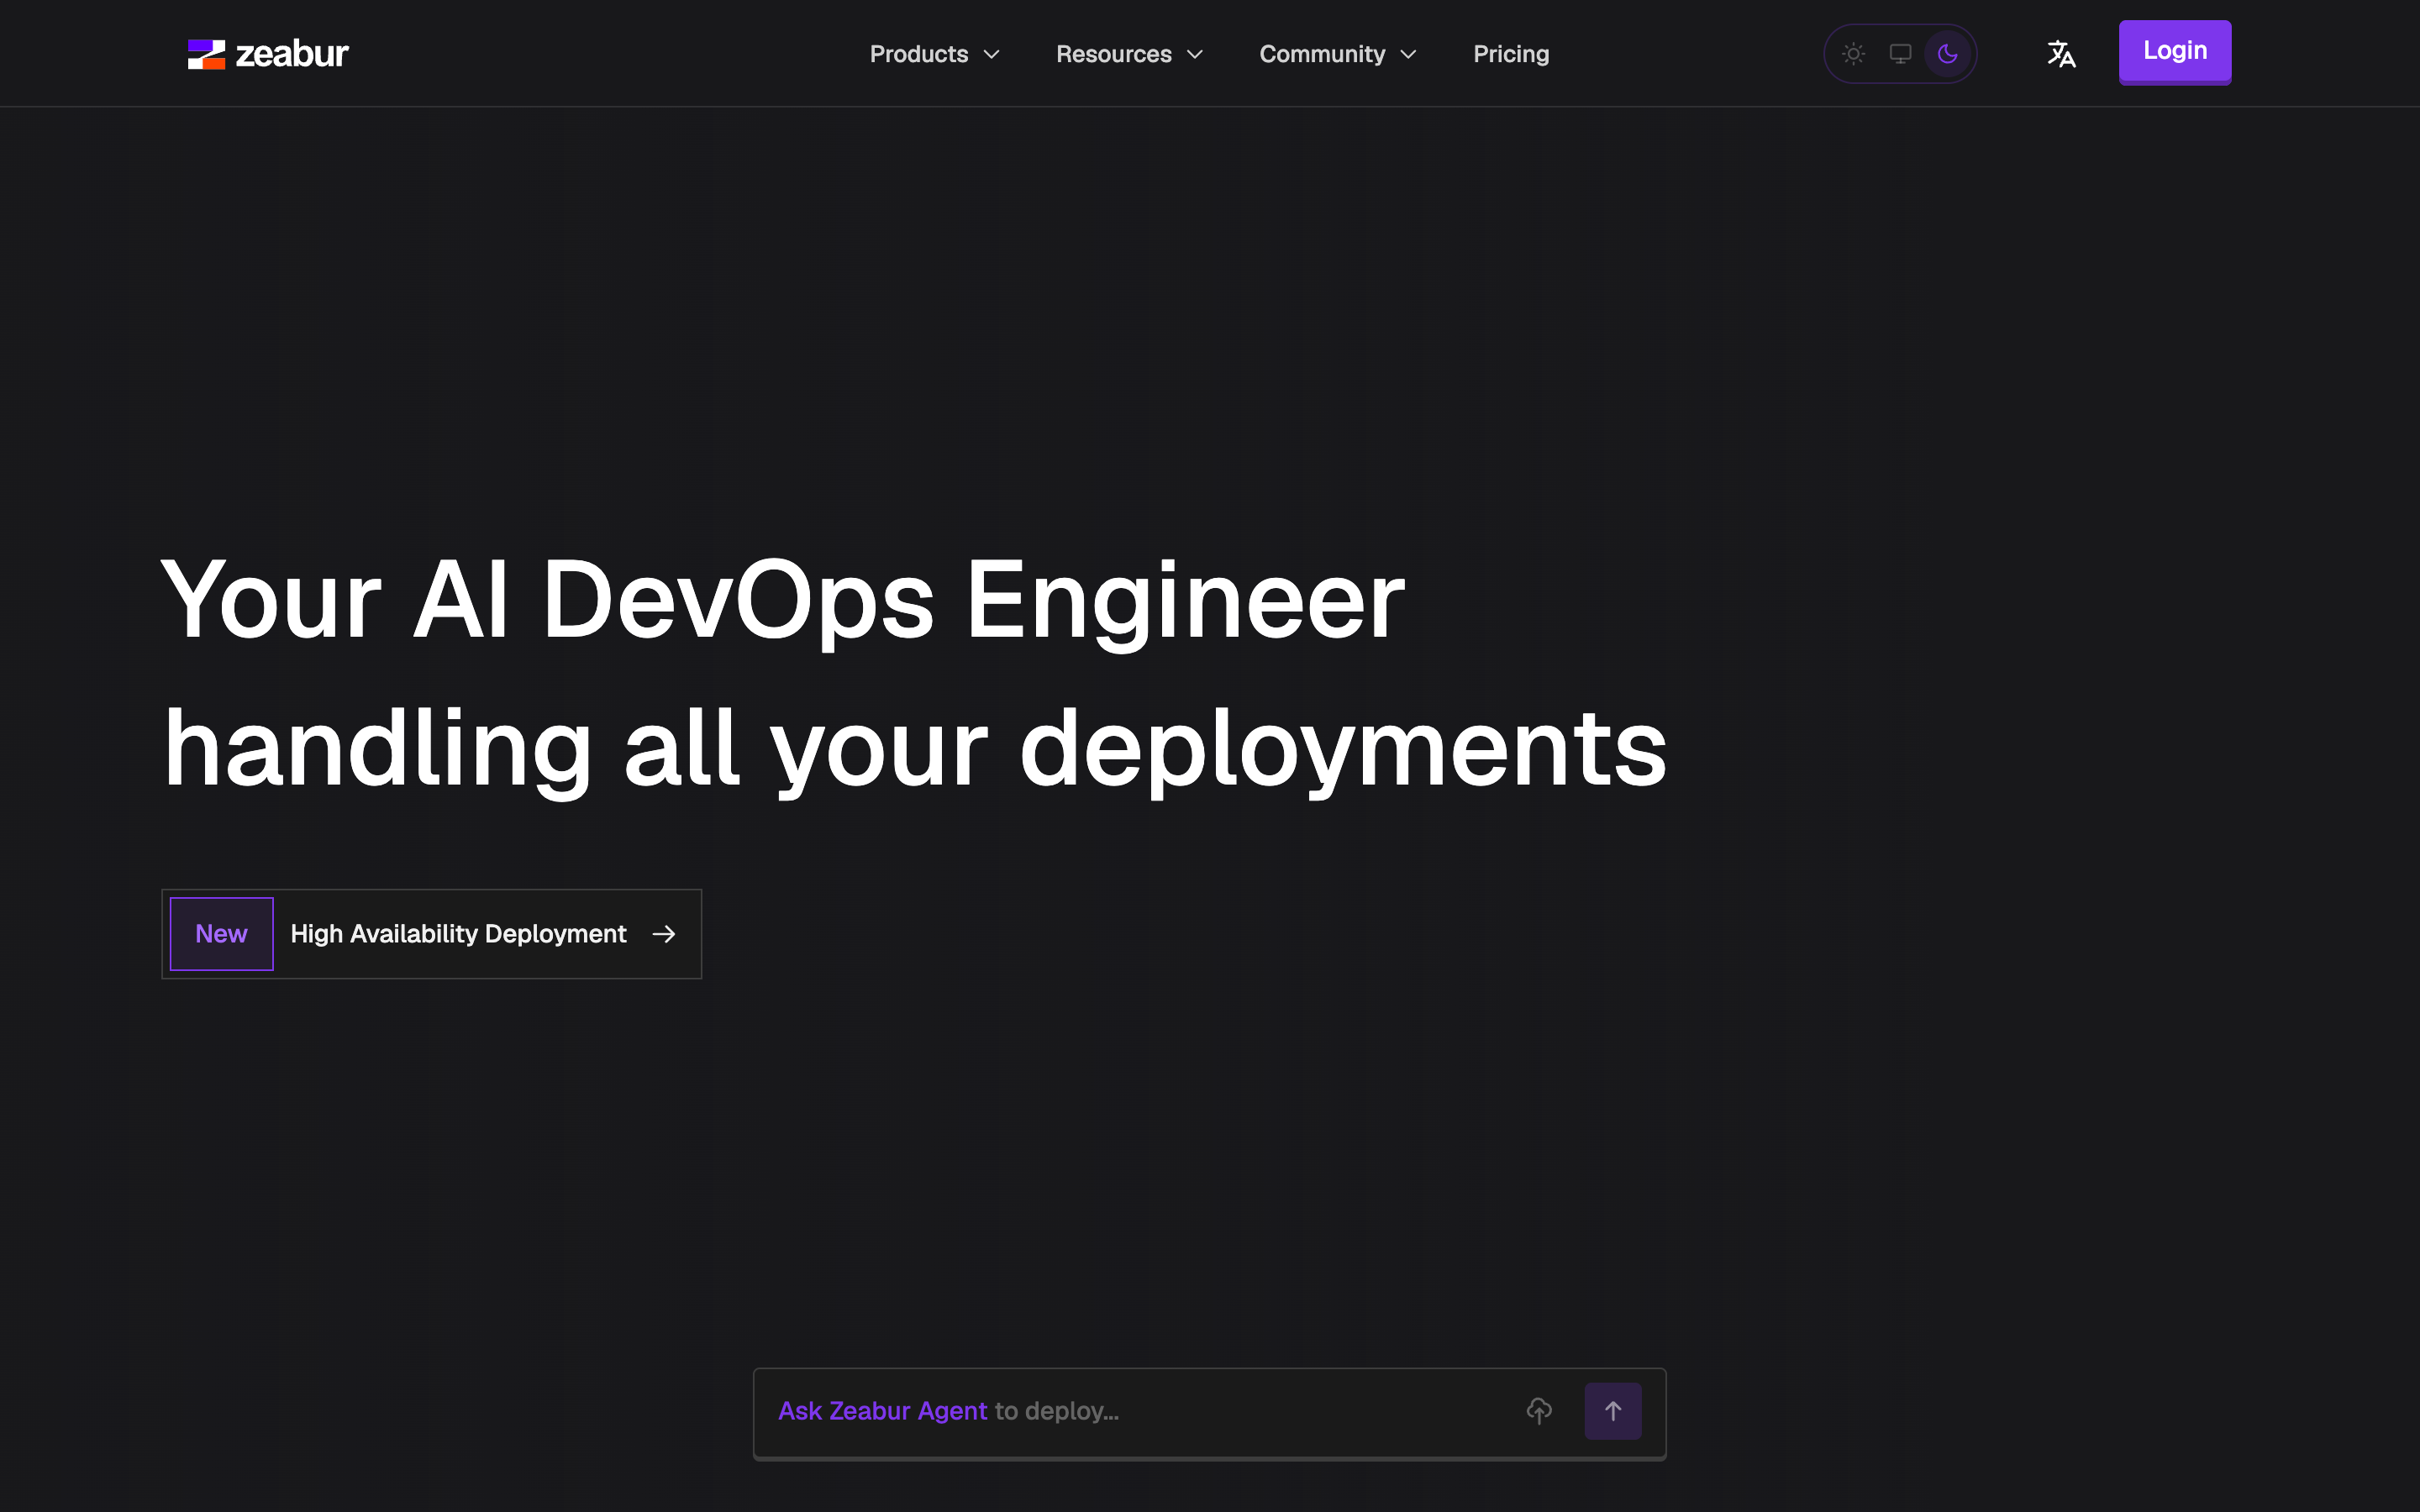Image resolution: width=2420 pixels, height=1512 pixels.
Task: Click the purple Login button
Action: pos(2174,52)
